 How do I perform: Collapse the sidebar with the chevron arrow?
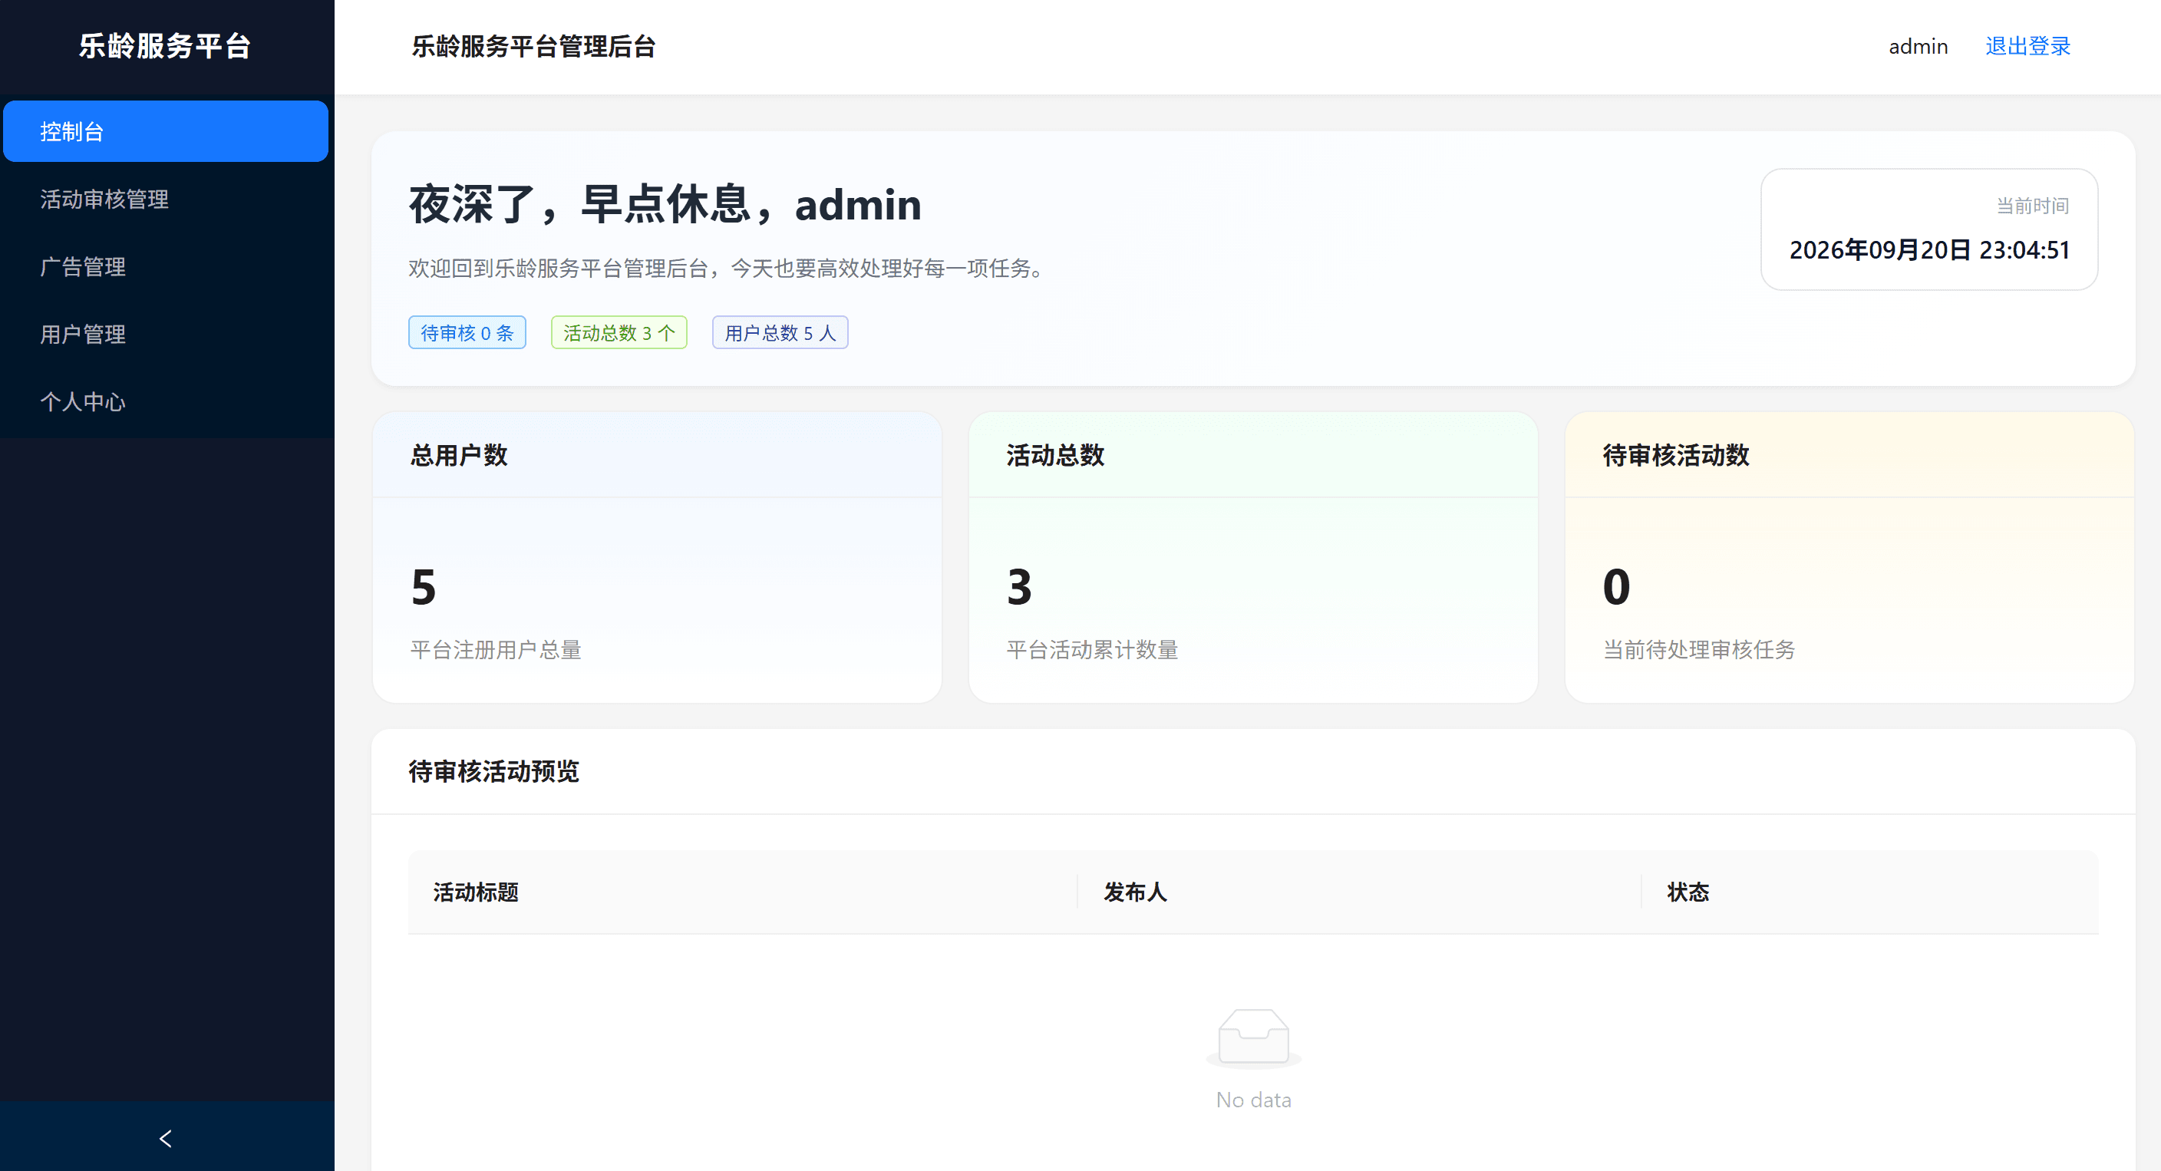pyautogui.click(x=166, y=1137)
